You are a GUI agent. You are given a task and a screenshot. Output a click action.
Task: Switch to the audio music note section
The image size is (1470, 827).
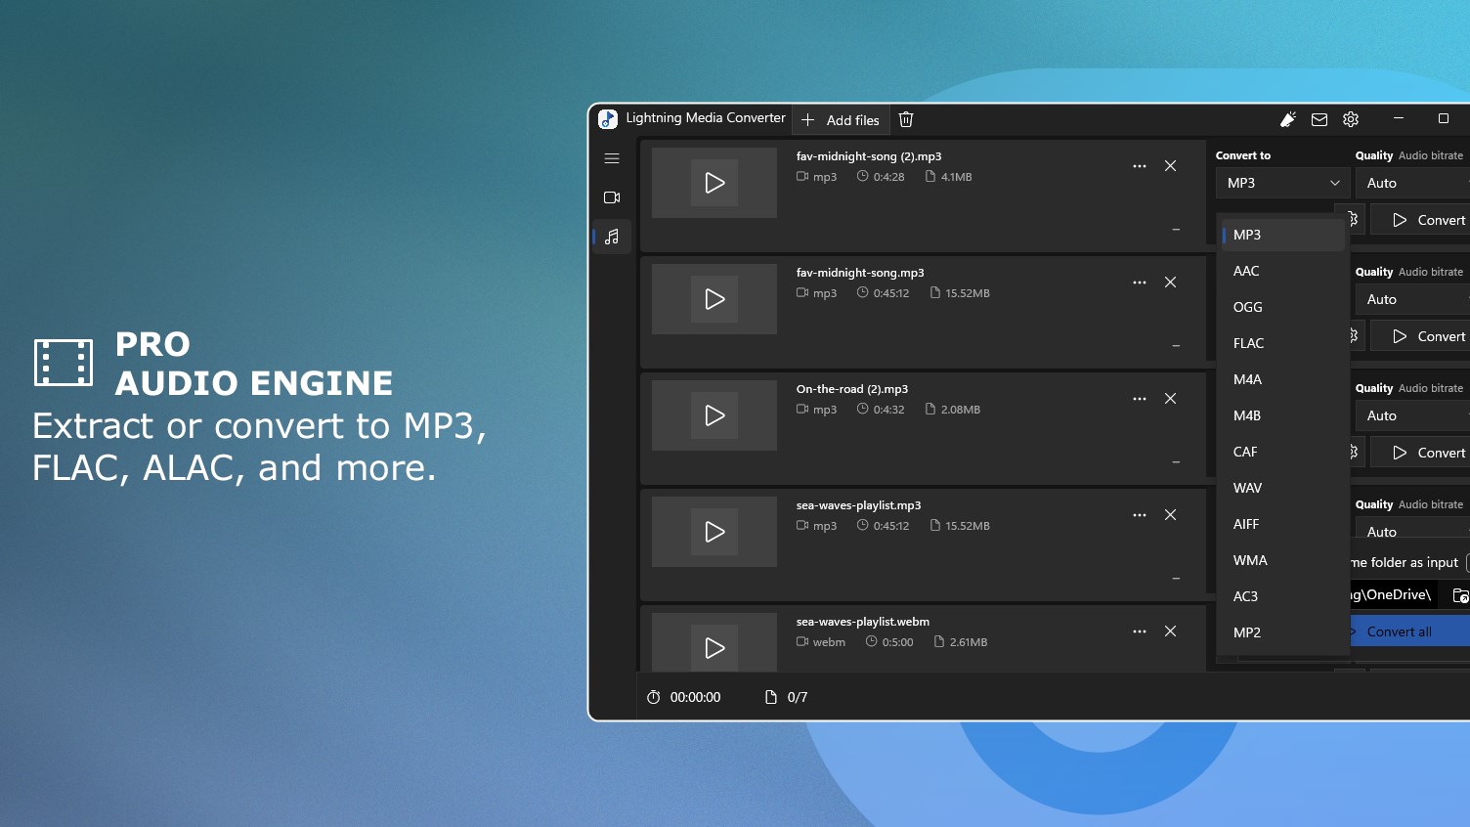pyautogui.click(x=612, y=237)
